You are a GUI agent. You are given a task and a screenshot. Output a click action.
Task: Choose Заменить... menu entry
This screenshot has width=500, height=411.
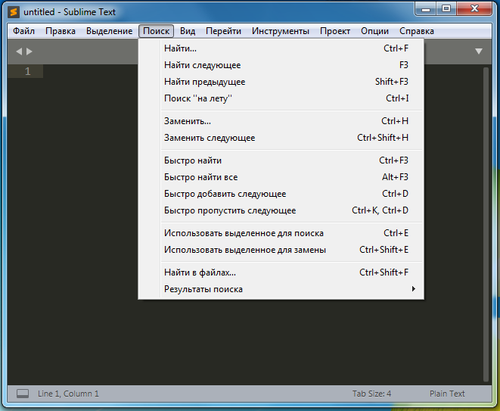coord(281,121)
